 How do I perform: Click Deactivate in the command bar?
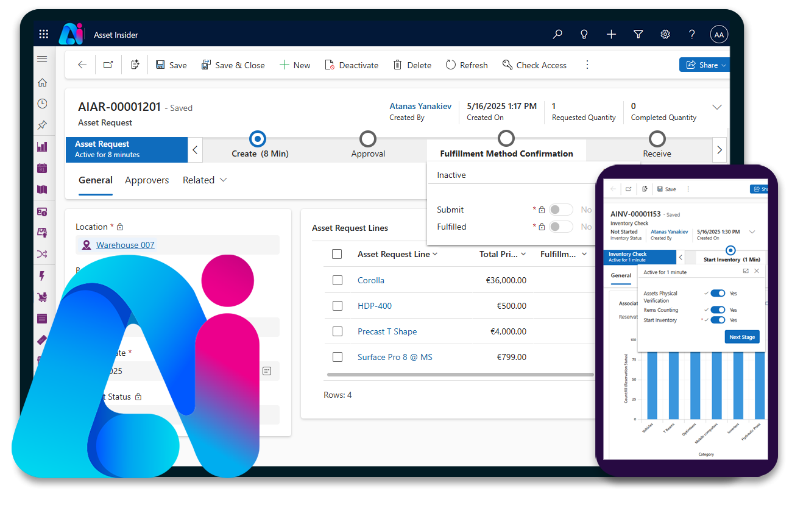point(352,65)
